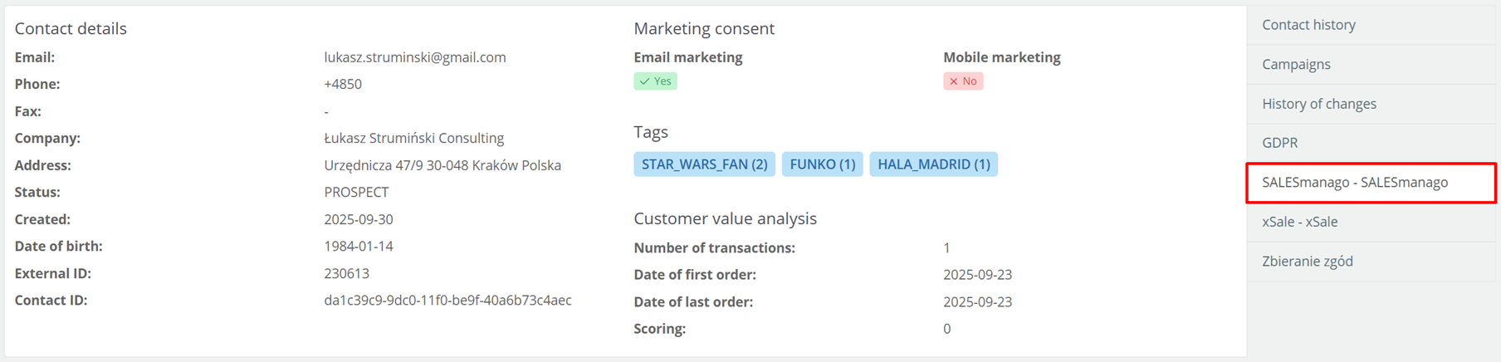Open Zbieranie zgód menu item
Image resolution: width=1501 pixels, height=362 pixels.
(x=1307, y=262)
